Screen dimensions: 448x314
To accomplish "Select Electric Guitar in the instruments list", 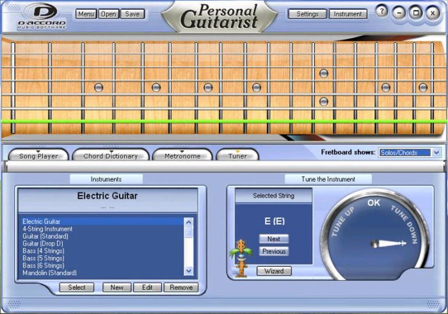I will coord(103,221).
